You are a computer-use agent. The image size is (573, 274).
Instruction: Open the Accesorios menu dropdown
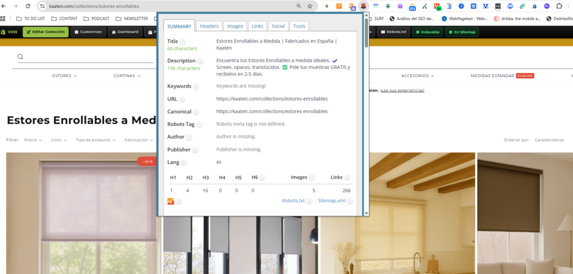pyautogui.click(x=421, y=75)
